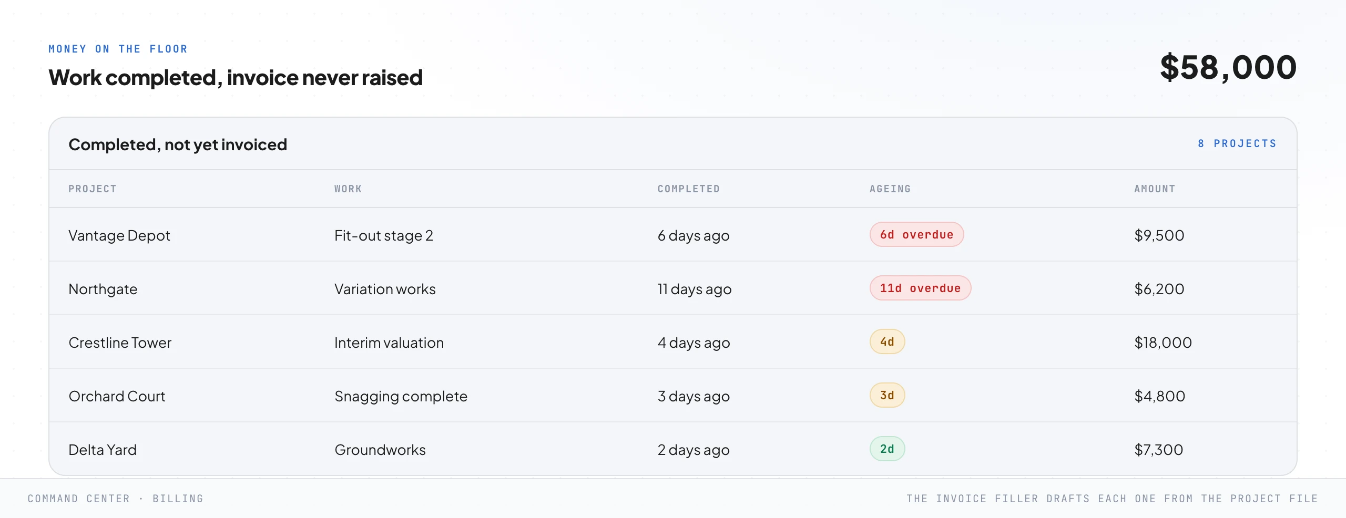The width and height of the screenshot is (1346, 518).
Task: Open the Crestline Tower project
Action: 120,343
